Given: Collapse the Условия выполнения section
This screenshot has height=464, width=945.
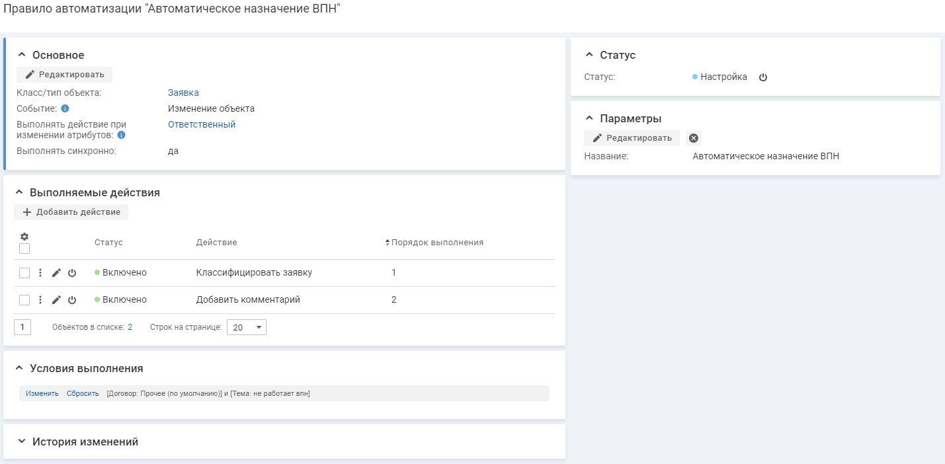Looking at the screenshot, I should pos(19,368).
